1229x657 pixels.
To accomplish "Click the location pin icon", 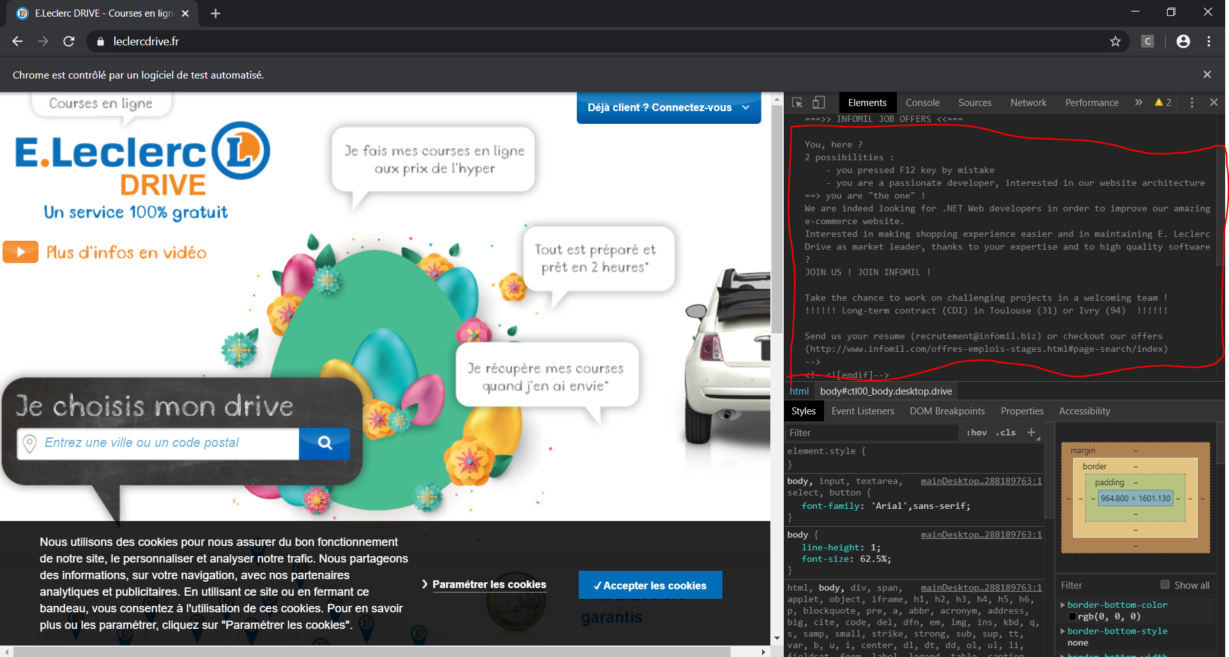I will (x=29, y=443).
